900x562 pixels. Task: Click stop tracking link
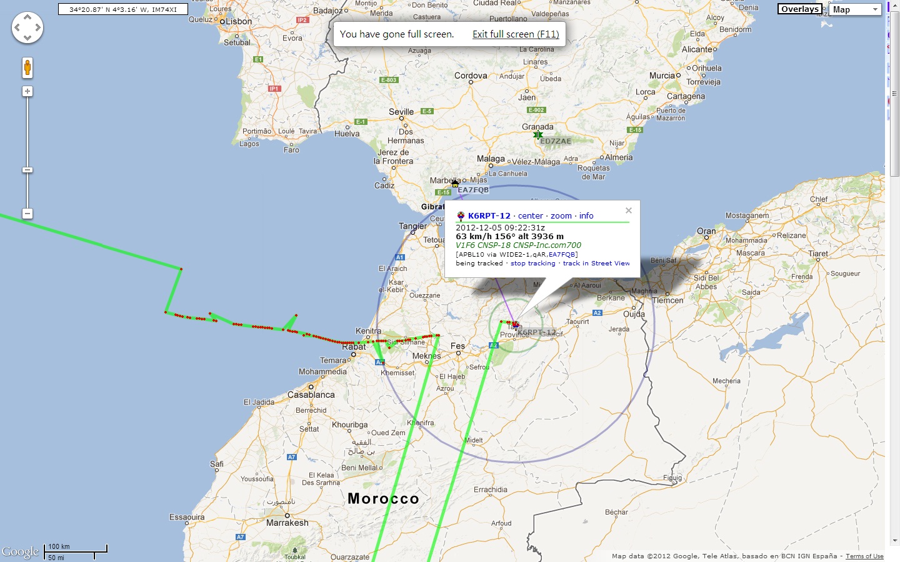(532, 264)
